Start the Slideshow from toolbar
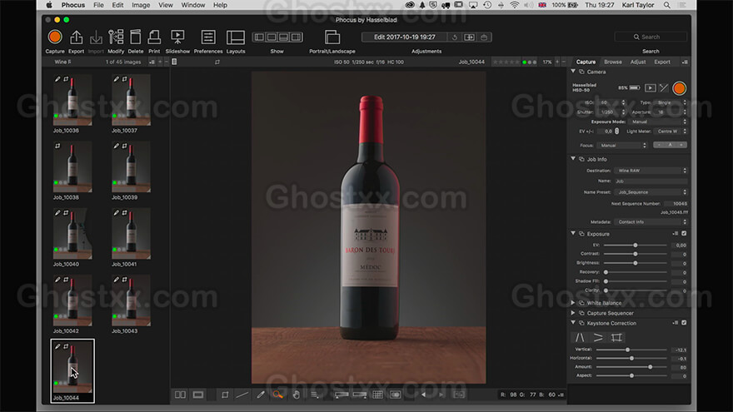 pyautogui.click(x=177, y=37)
